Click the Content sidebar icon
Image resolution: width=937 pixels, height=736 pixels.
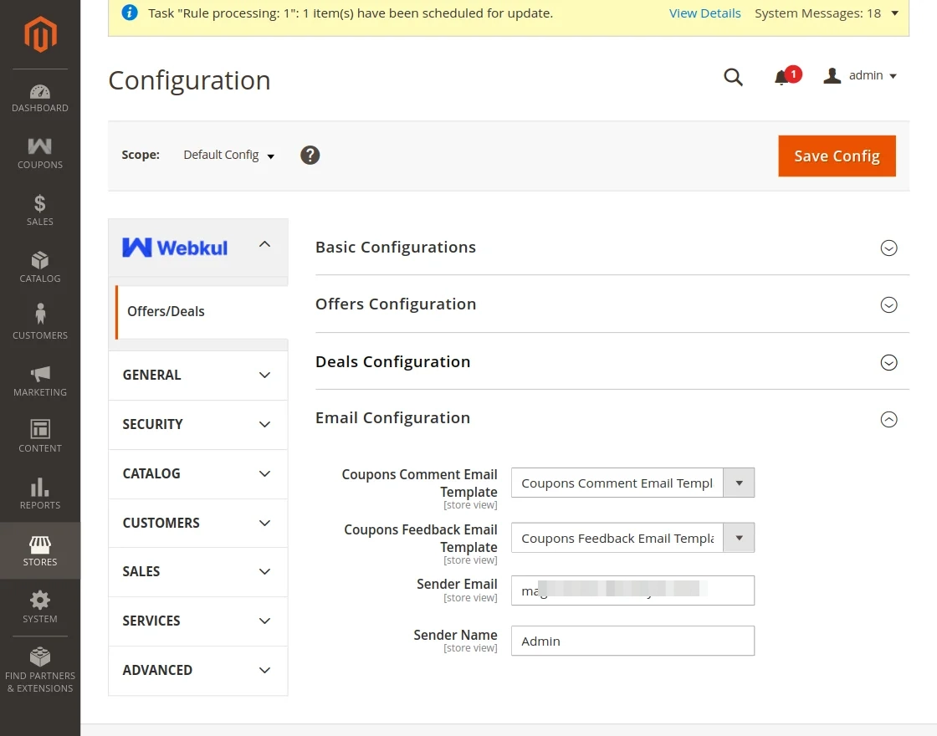pyautogui.click(x=39, y=433)
